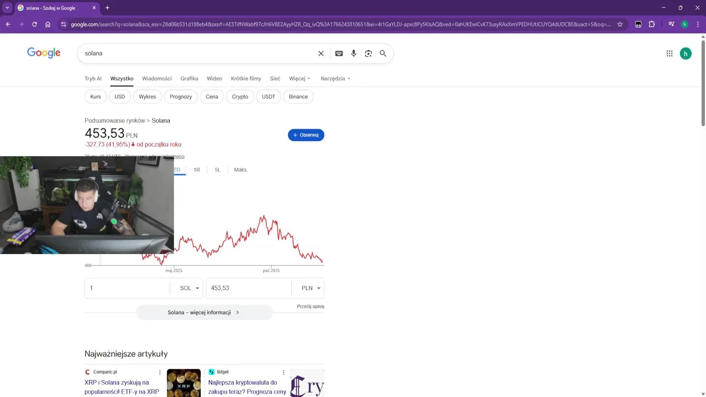The height and width of the screenshot is (397, 706).
Task: Click the page vertical scrollbar
Action: 703,83
